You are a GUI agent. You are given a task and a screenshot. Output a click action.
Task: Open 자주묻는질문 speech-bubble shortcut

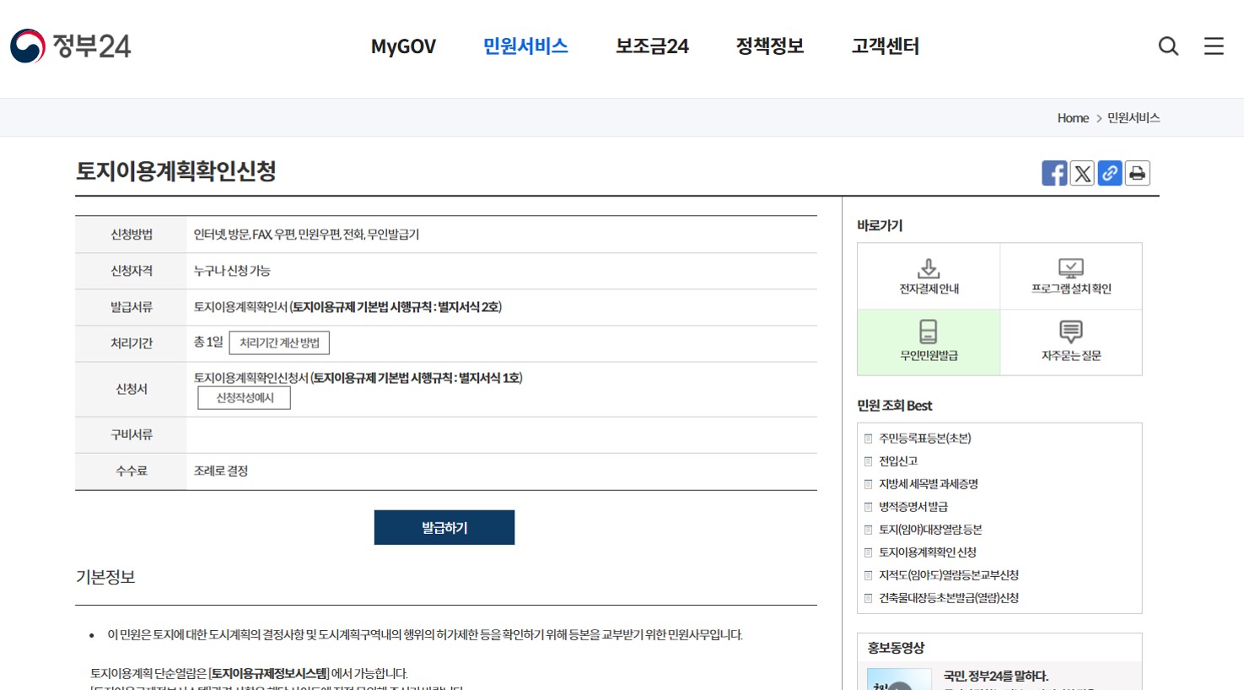1070,341
